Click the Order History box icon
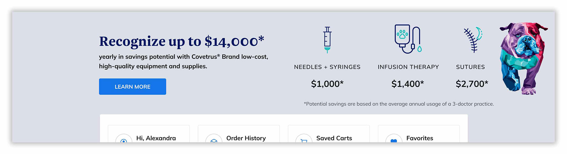Image resolution: width=567 pixels, height=154 pixels. (x=214, y=140)
